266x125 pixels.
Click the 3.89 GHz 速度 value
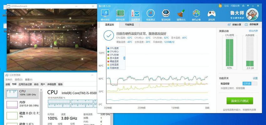point(69,118)
